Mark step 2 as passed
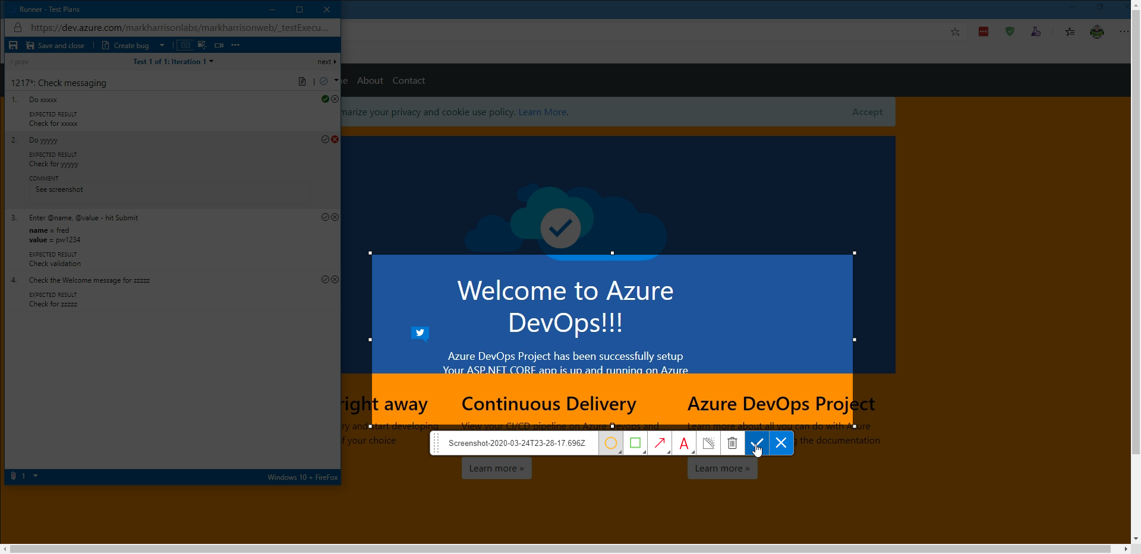This screenshot has width=1141, height=554. click(325, 140)
